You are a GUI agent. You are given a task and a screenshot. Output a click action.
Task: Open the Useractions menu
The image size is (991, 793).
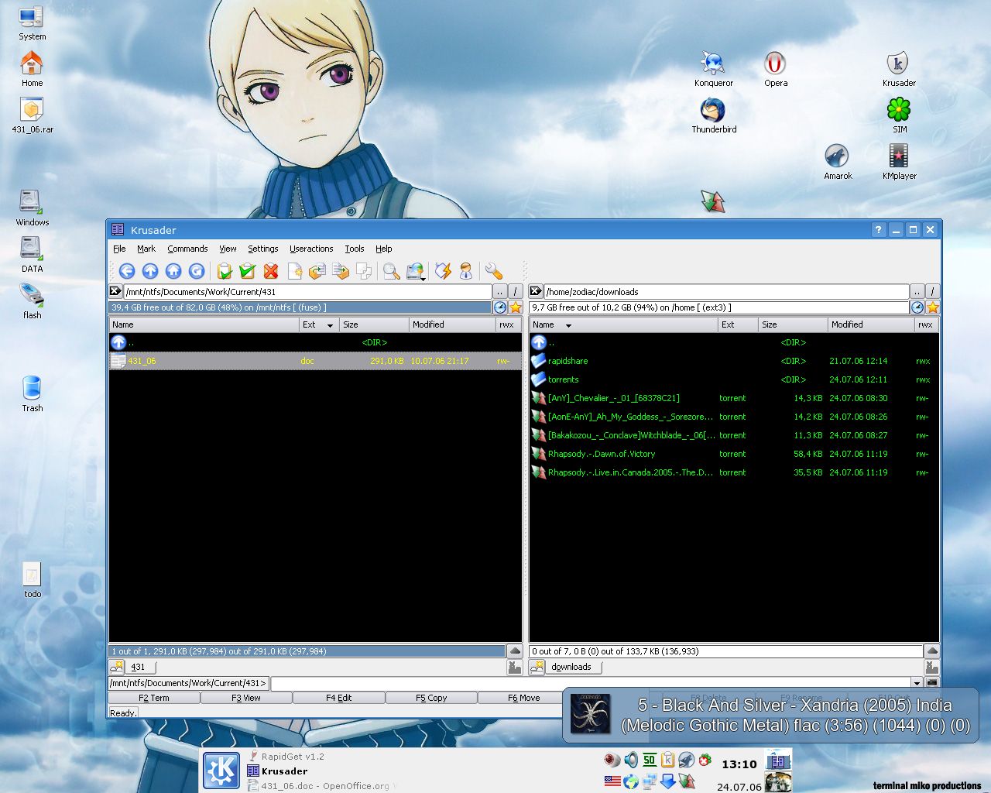(x=311, y=249)
